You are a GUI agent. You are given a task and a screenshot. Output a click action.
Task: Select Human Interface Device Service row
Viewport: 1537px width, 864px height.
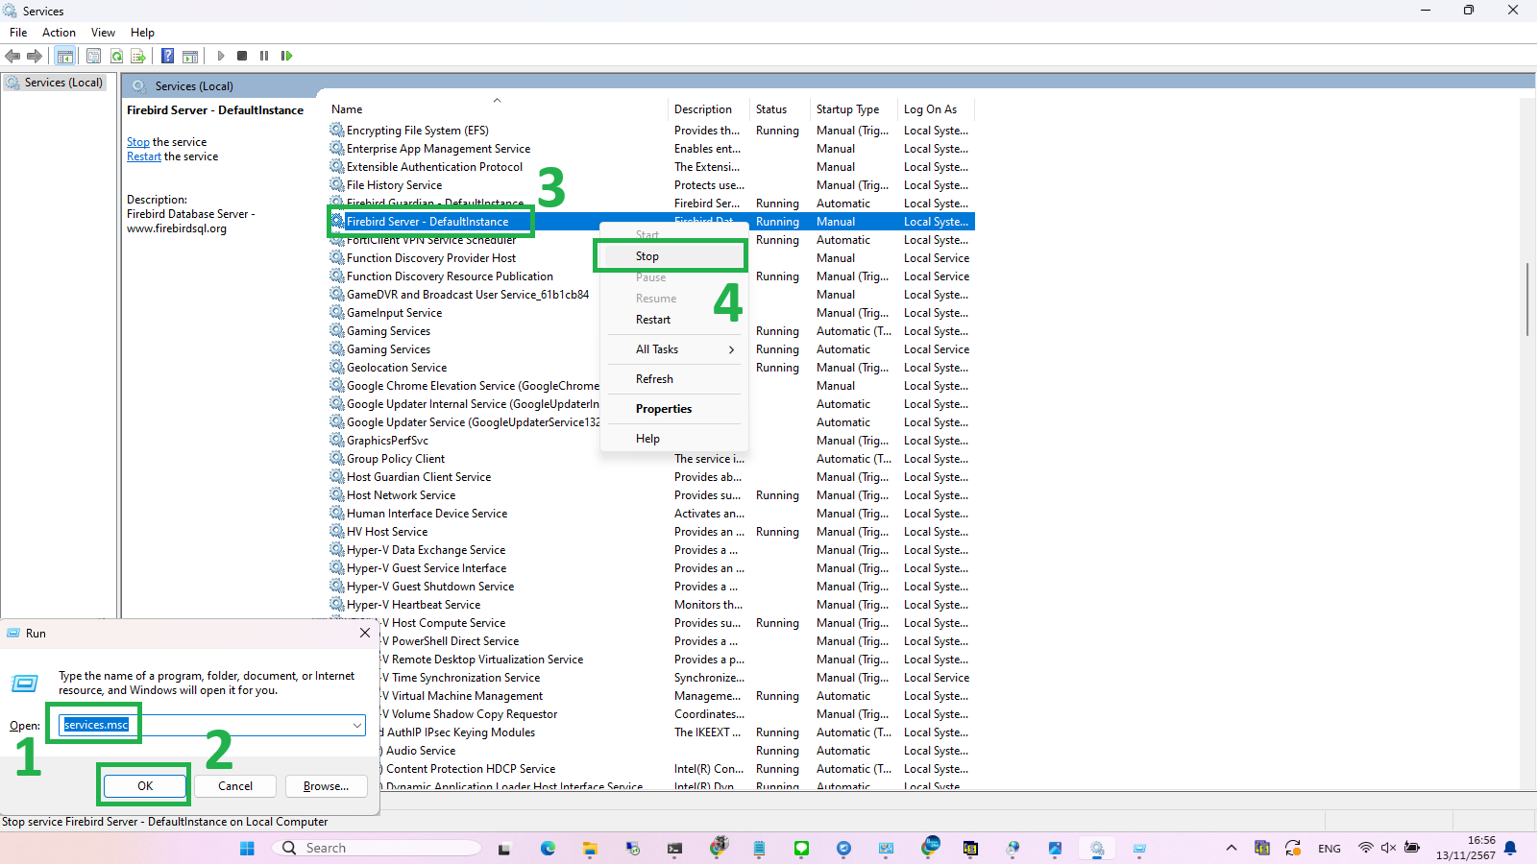click(651, 514)
